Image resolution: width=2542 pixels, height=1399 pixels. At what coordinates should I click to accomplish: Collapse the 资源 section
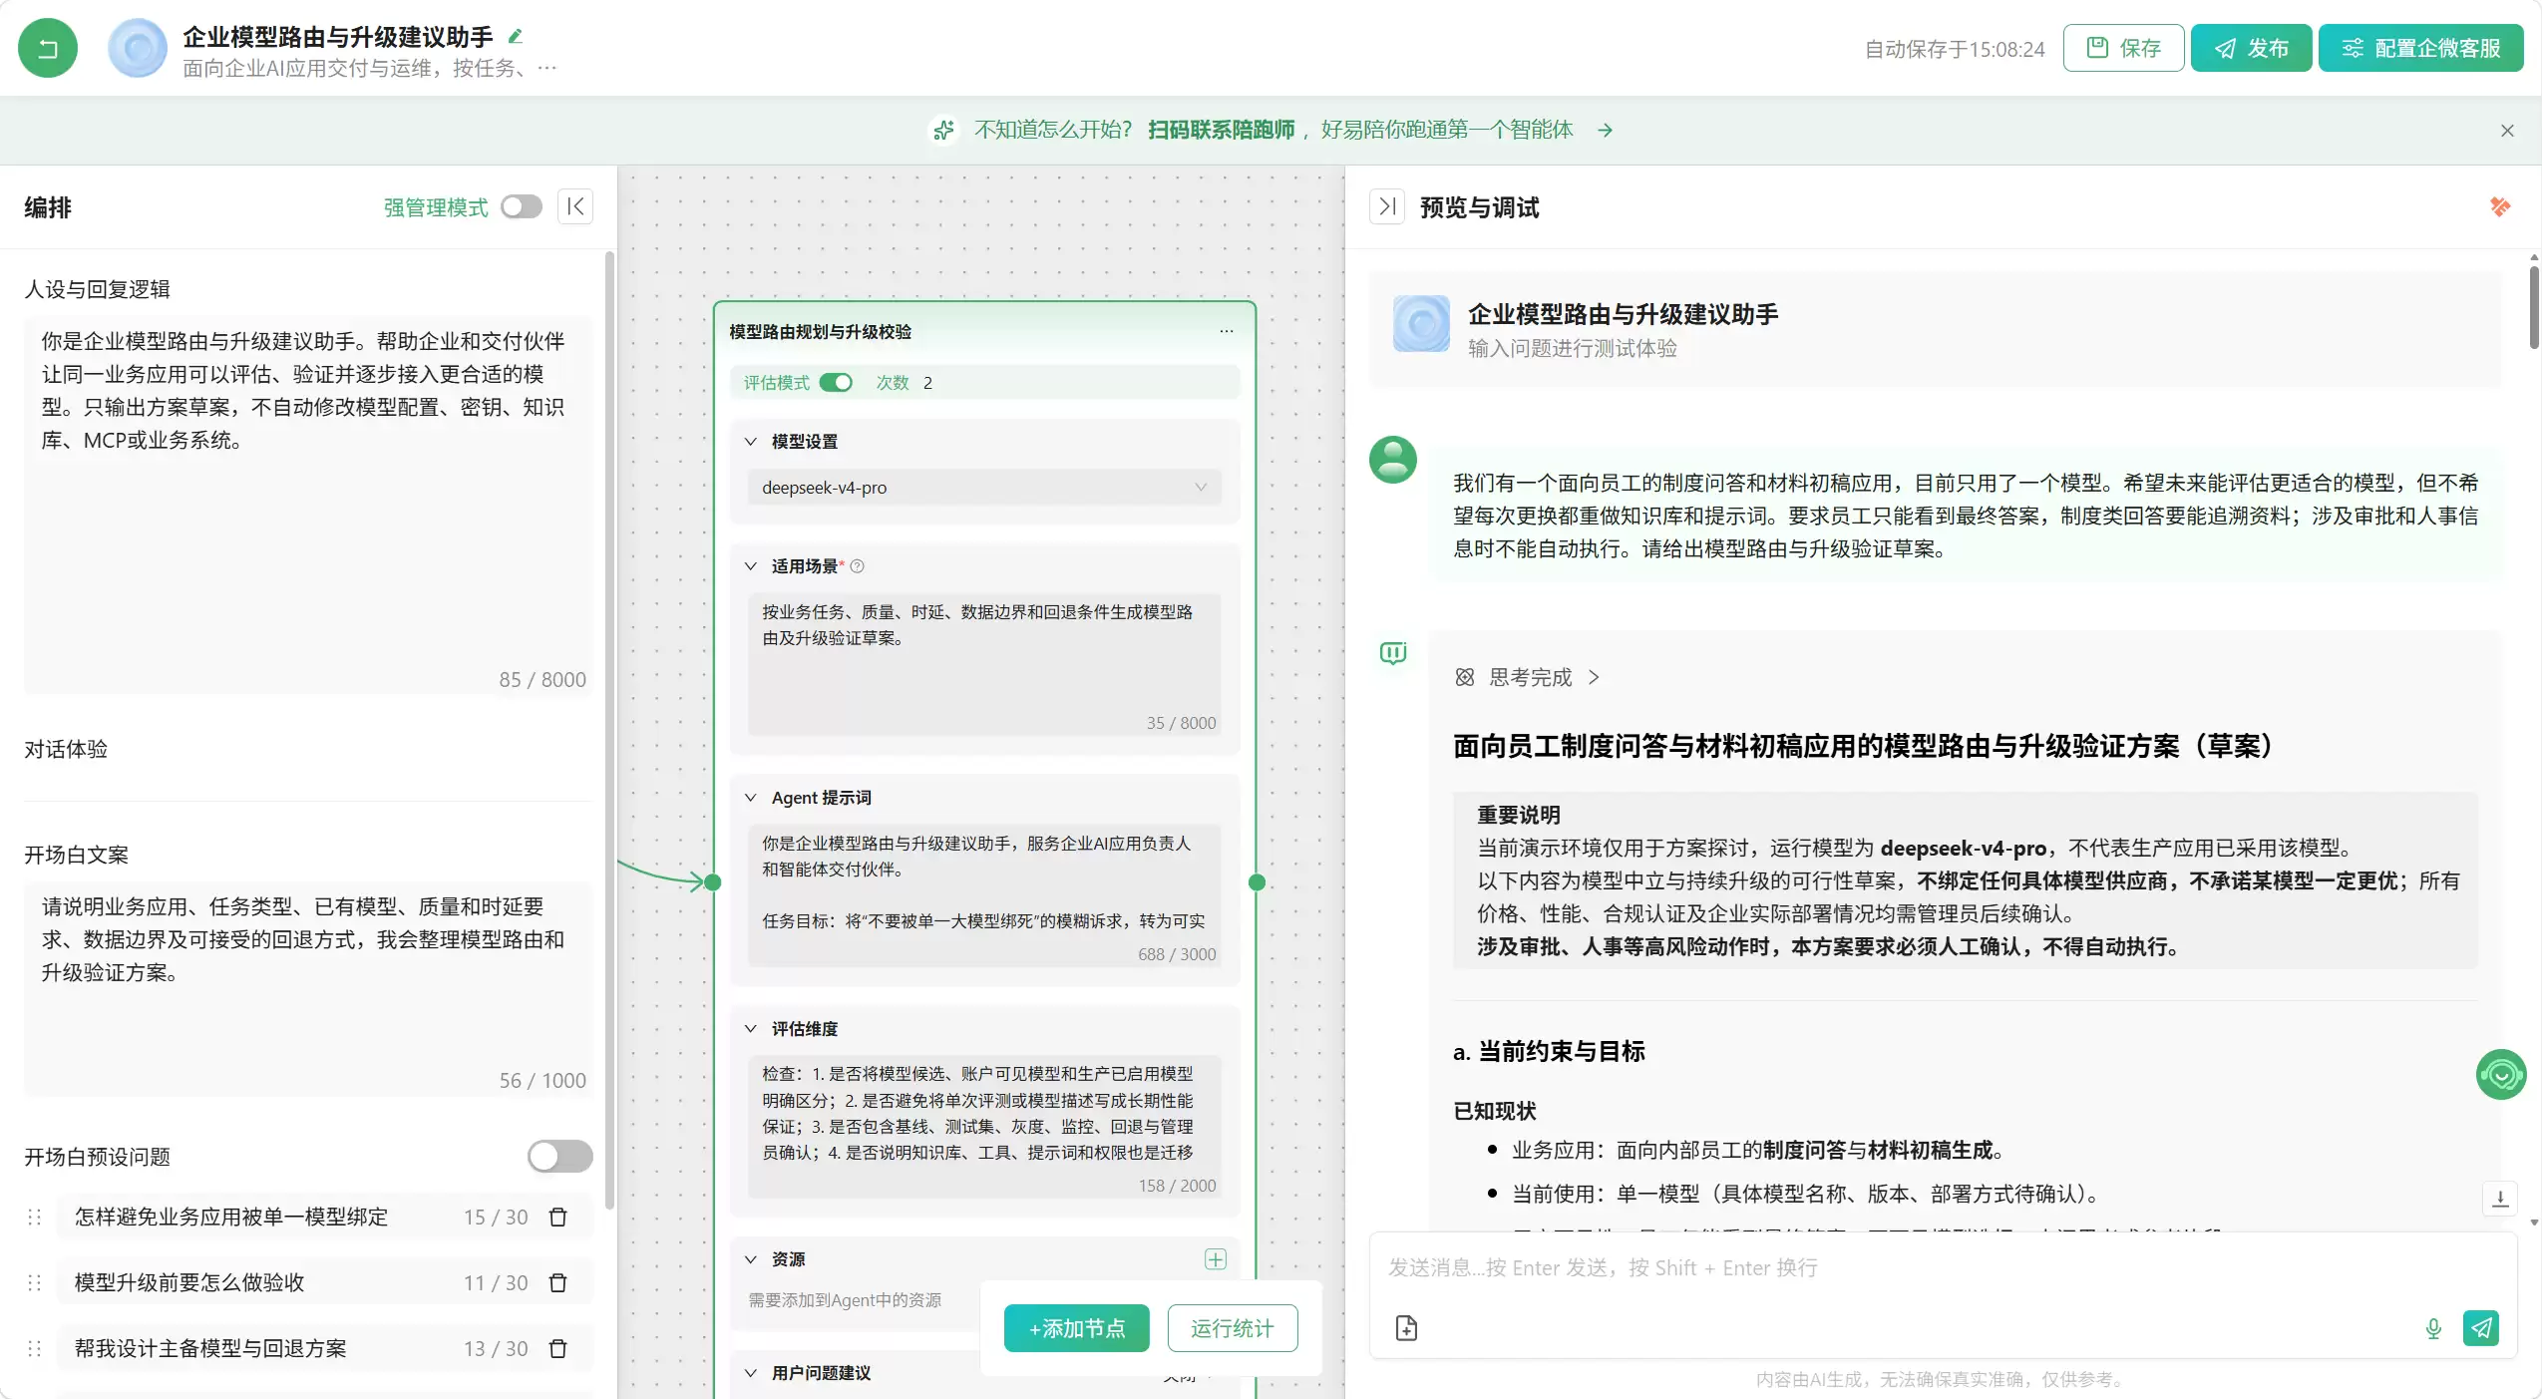(751, 1258)
